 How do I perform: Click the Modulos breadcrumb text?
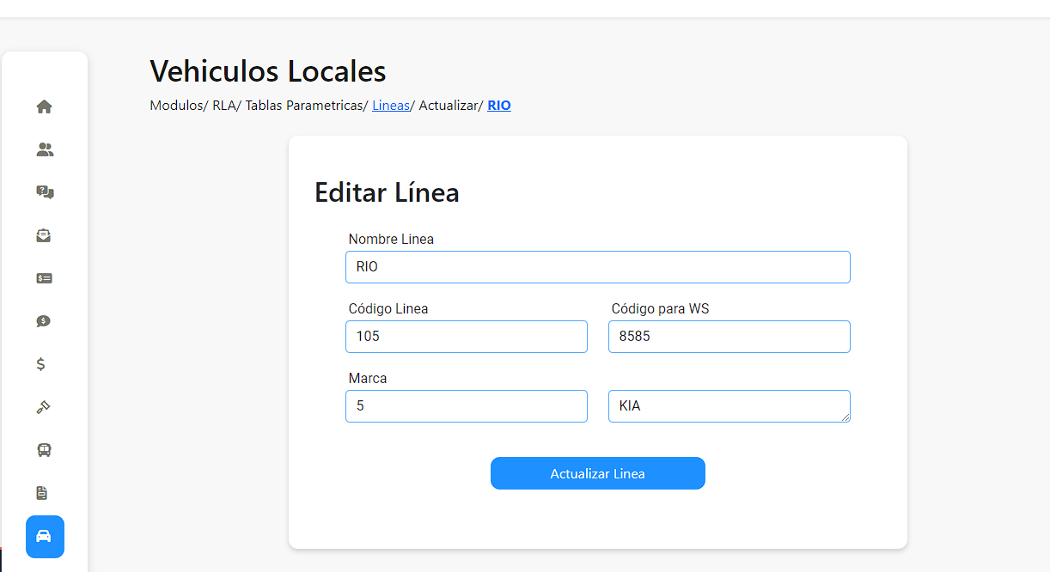pos(177,106)
